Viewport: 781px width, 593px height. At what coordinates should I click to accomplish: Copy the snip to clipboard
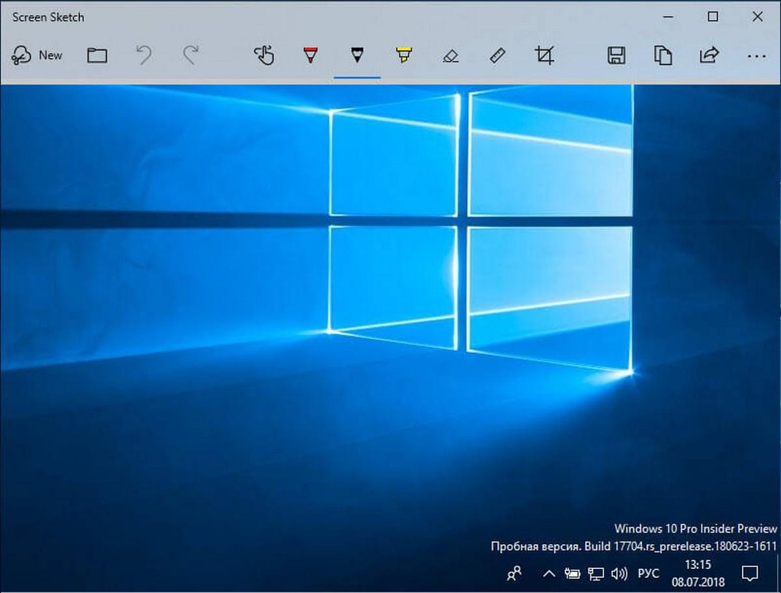click(x=663, y=55)
